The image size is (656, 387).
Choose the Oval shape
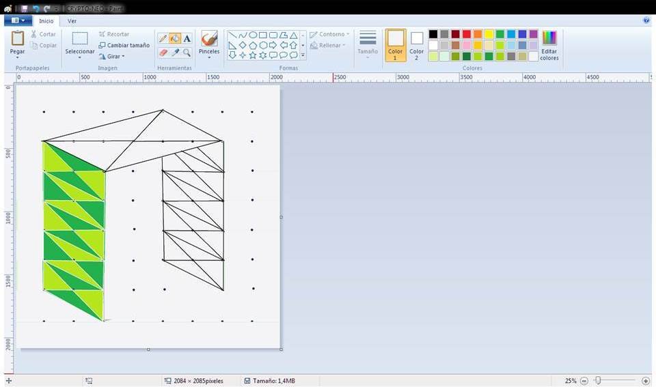point(253,35)
